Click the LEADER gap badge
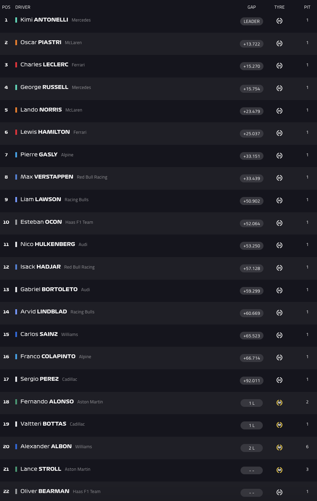The width and height of the screenshot is (317, 501). 252,22
